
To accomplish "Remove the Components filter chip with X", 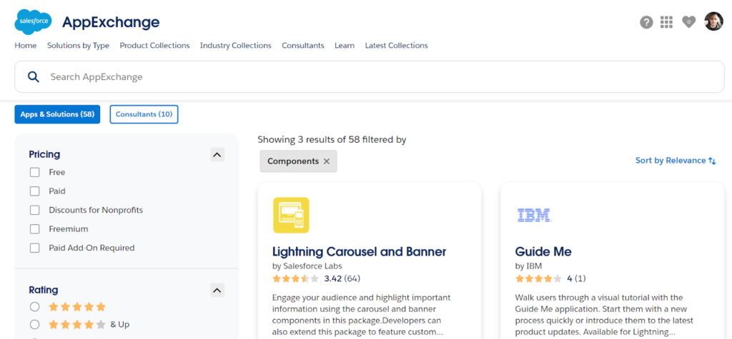I will click(x=326, y=161).
